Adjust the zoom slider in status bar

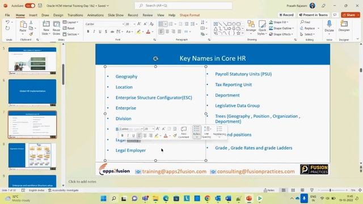coord(330,190)
